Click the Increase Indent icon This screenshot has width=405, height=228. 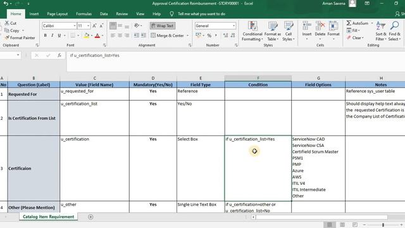144,35
